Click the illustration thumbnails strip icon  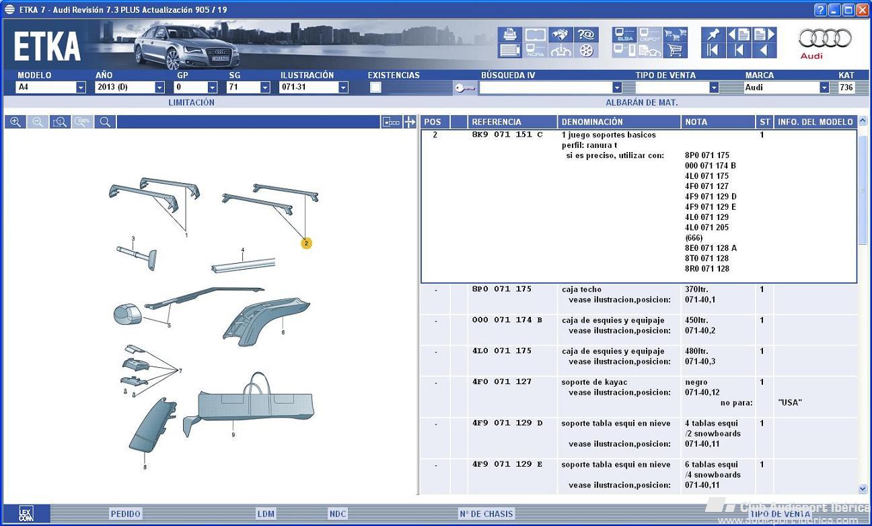(x=391, y=122)
